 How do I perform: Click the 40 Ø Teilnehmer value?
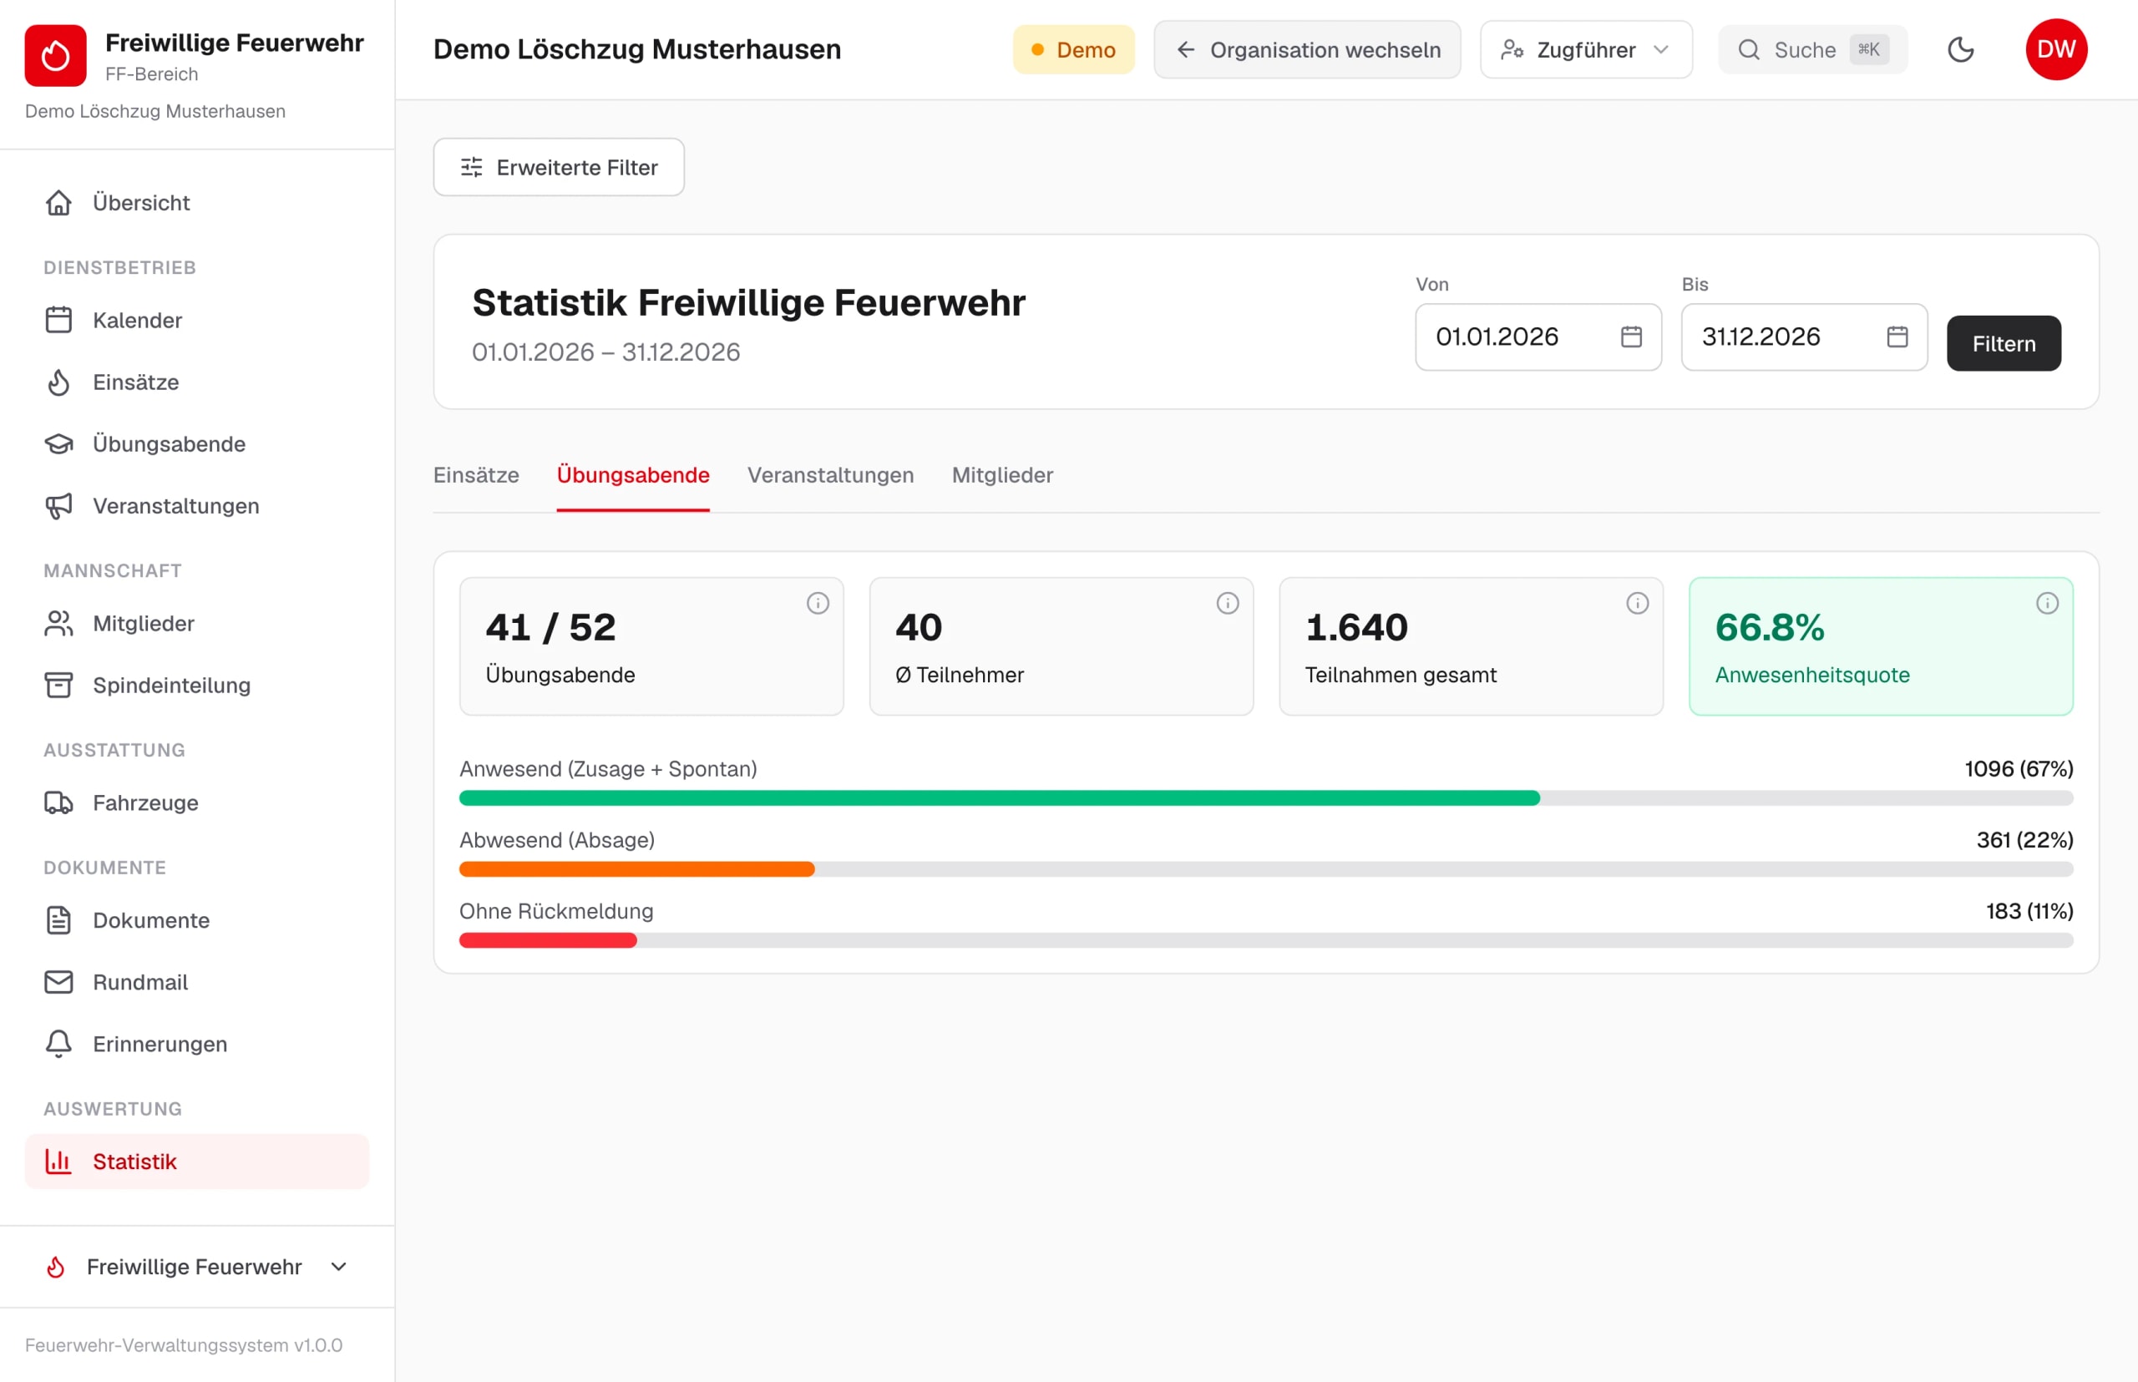coord(918,627)
